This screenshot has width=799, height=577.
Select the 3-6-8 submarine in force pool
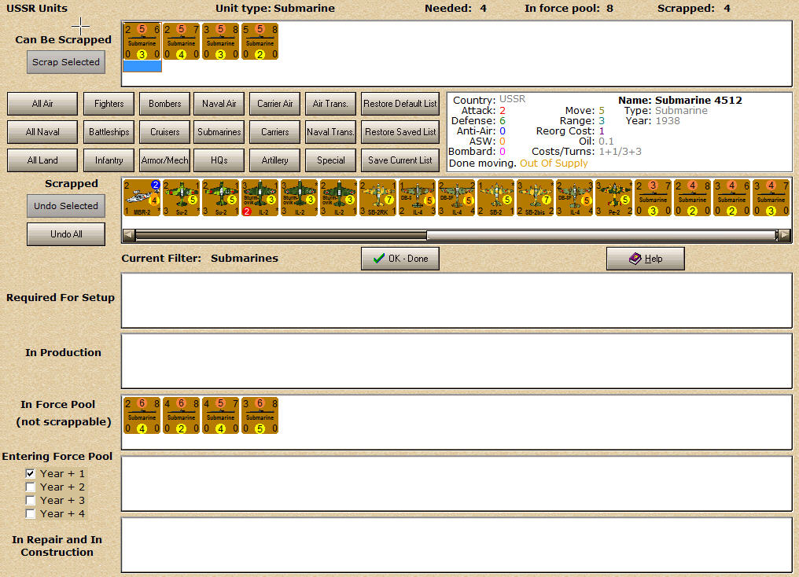click(x=260, y=416)
